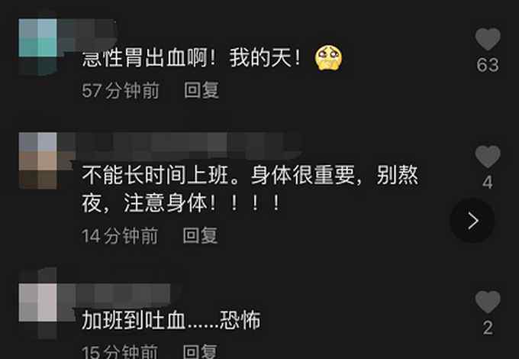The width and height of the screenshot is (519, 359).
Task: Select the 急性胃出血啊！我的天！comment text
Action: (192, 58)
